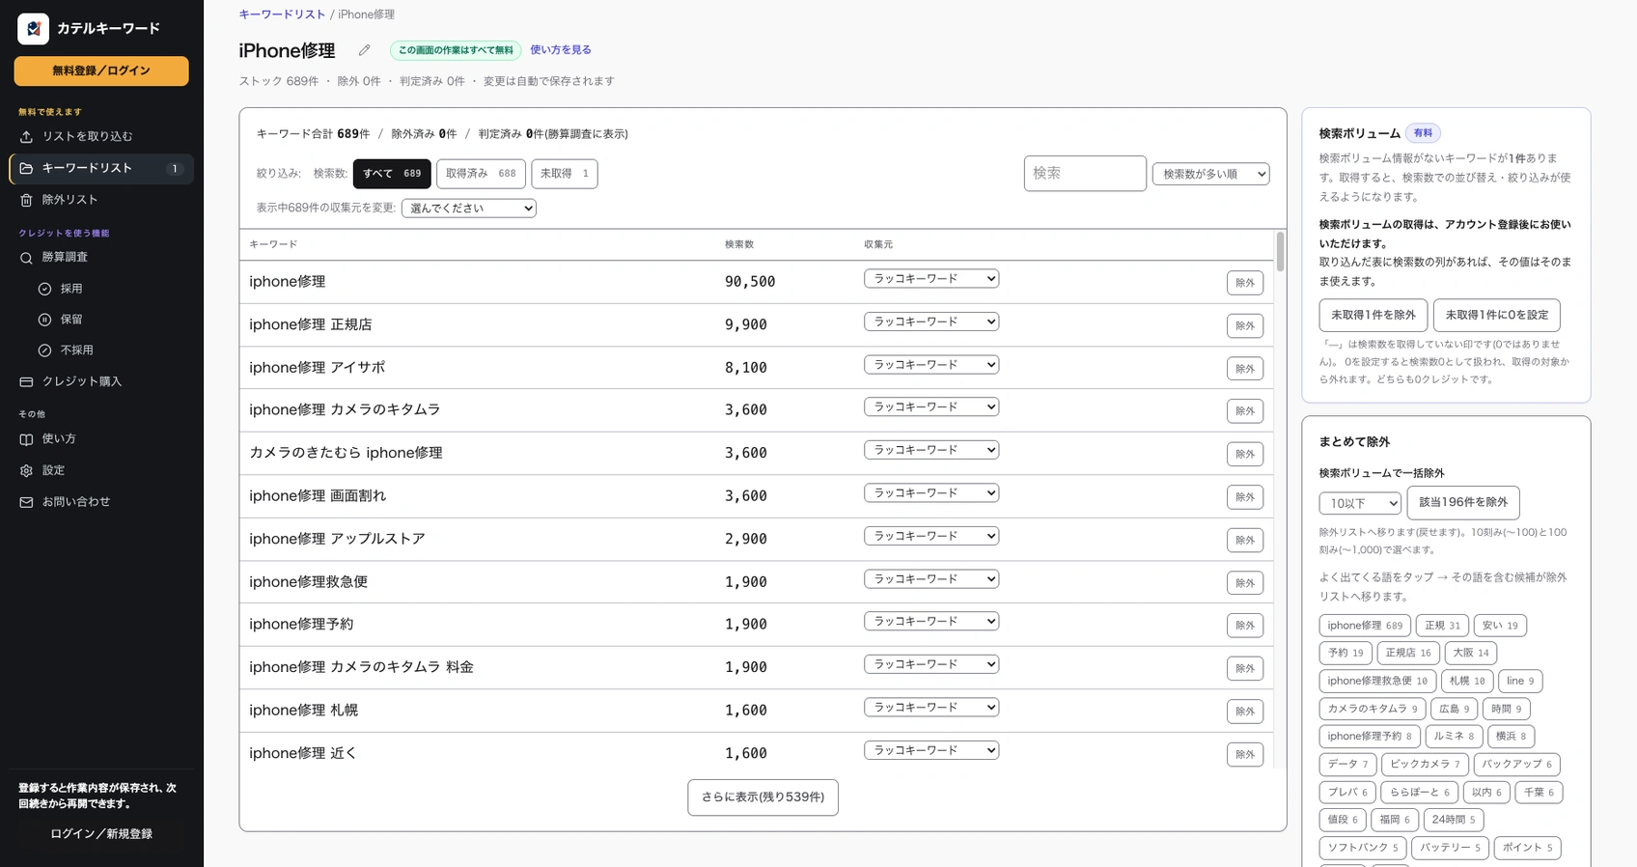Image resolution: width=1637 pixels, height=867 pixels.
Task: Click the ログイン/新規登録 link at the bottom
Action: coord(101,833)
